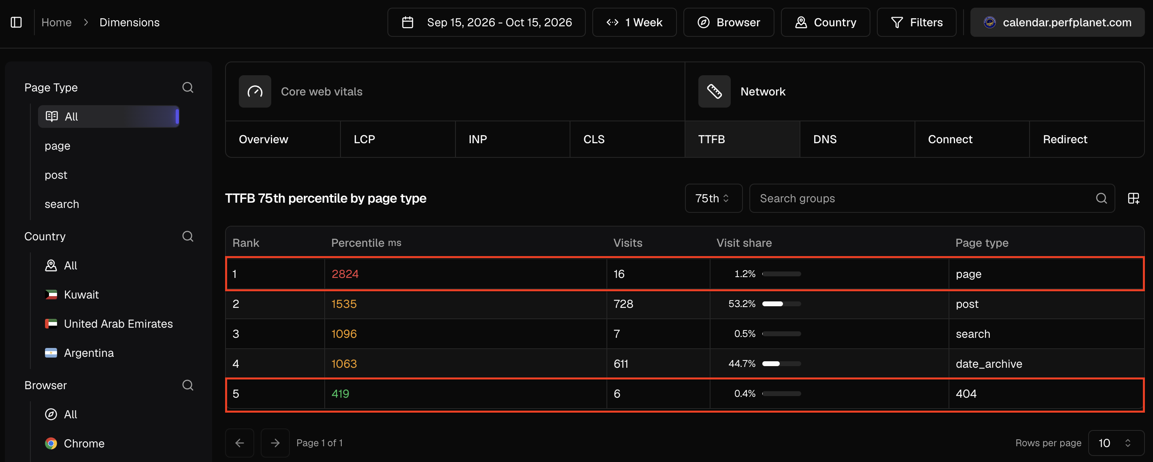Click Dimensions breadcrumb
The width and height of the screenshot is (1153, 462).
point(130,22)
